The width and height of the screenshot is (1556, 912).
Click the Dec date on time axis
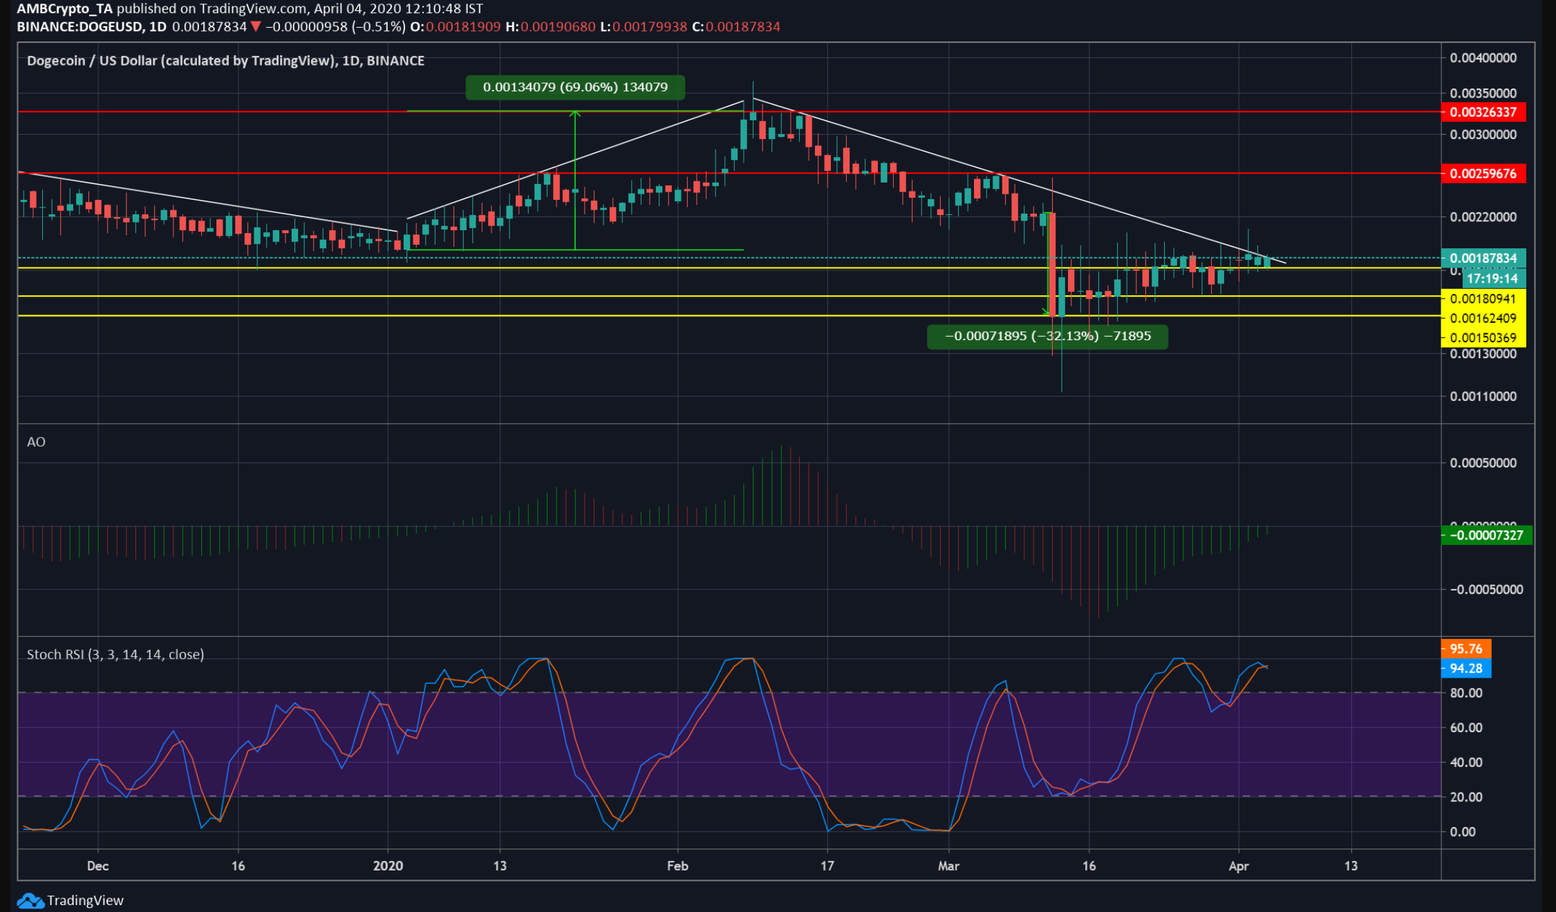97,866
